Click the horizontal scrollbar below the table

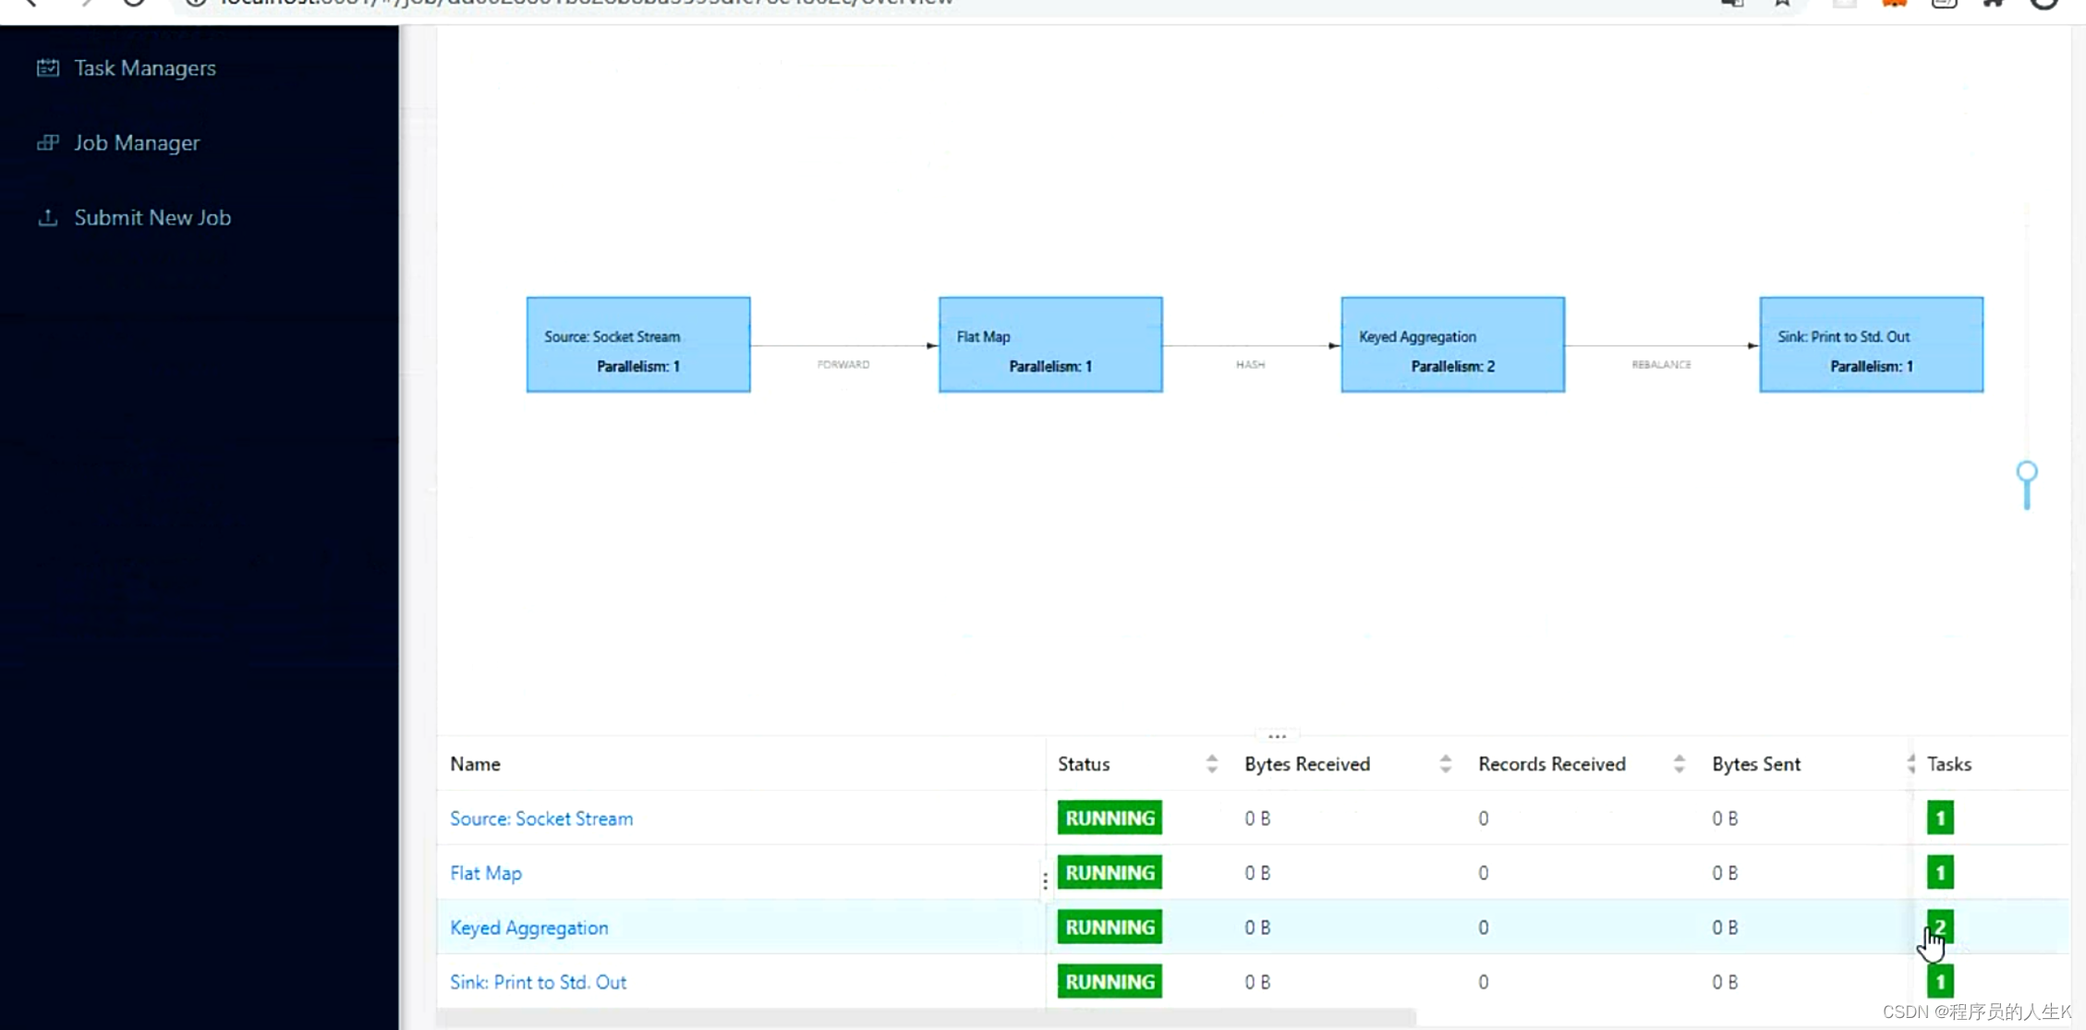pyautogui.click(x=926, y=1018)
